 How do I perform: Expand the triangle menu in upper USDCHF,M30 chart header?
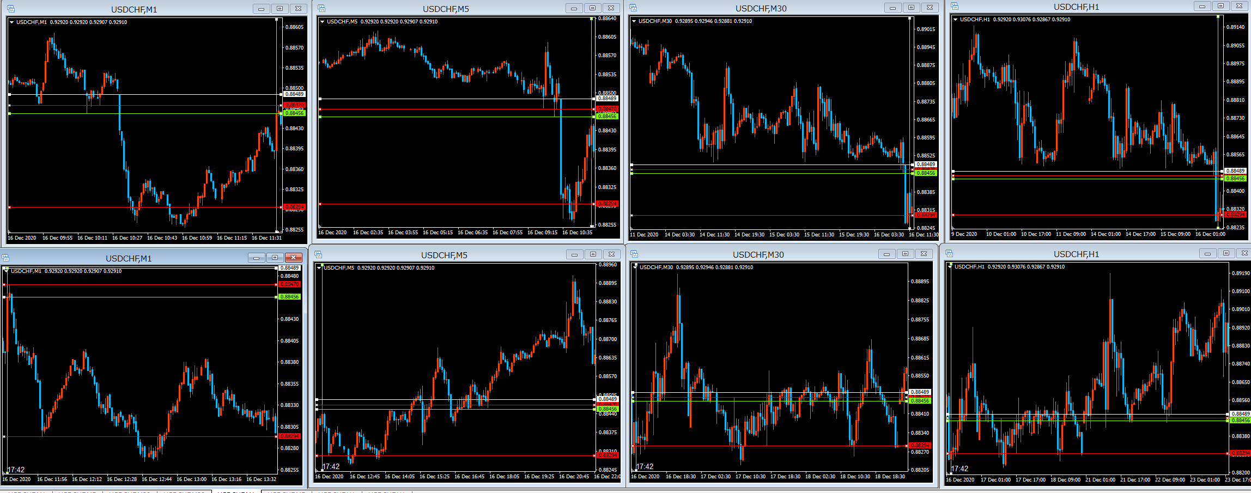click(x=634, y=21)
